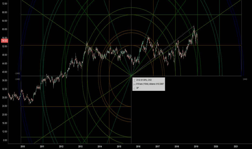
Task: Click the 2010 label on time axis
Action: click(x=23, y=147)
